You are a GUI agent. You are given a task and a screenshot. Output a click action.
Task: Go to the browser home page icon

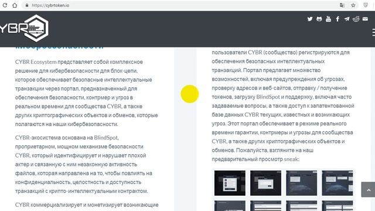point(15,5)
